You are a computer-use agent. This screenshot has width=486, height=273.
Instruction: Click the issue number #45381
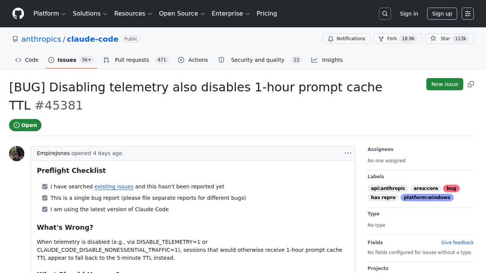coord(59,106)
